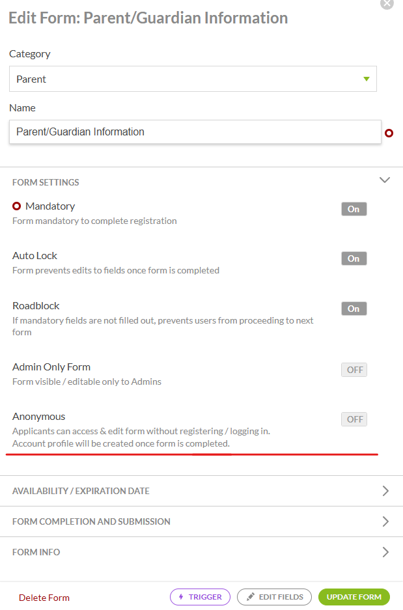Click the green Category dropdown arrow
403x610 pixels.
(x=366, y=79)
